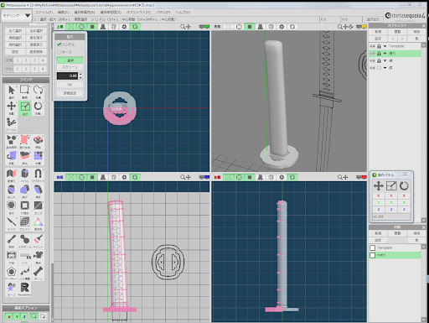Collapse the Template object tree arrow

385,46
